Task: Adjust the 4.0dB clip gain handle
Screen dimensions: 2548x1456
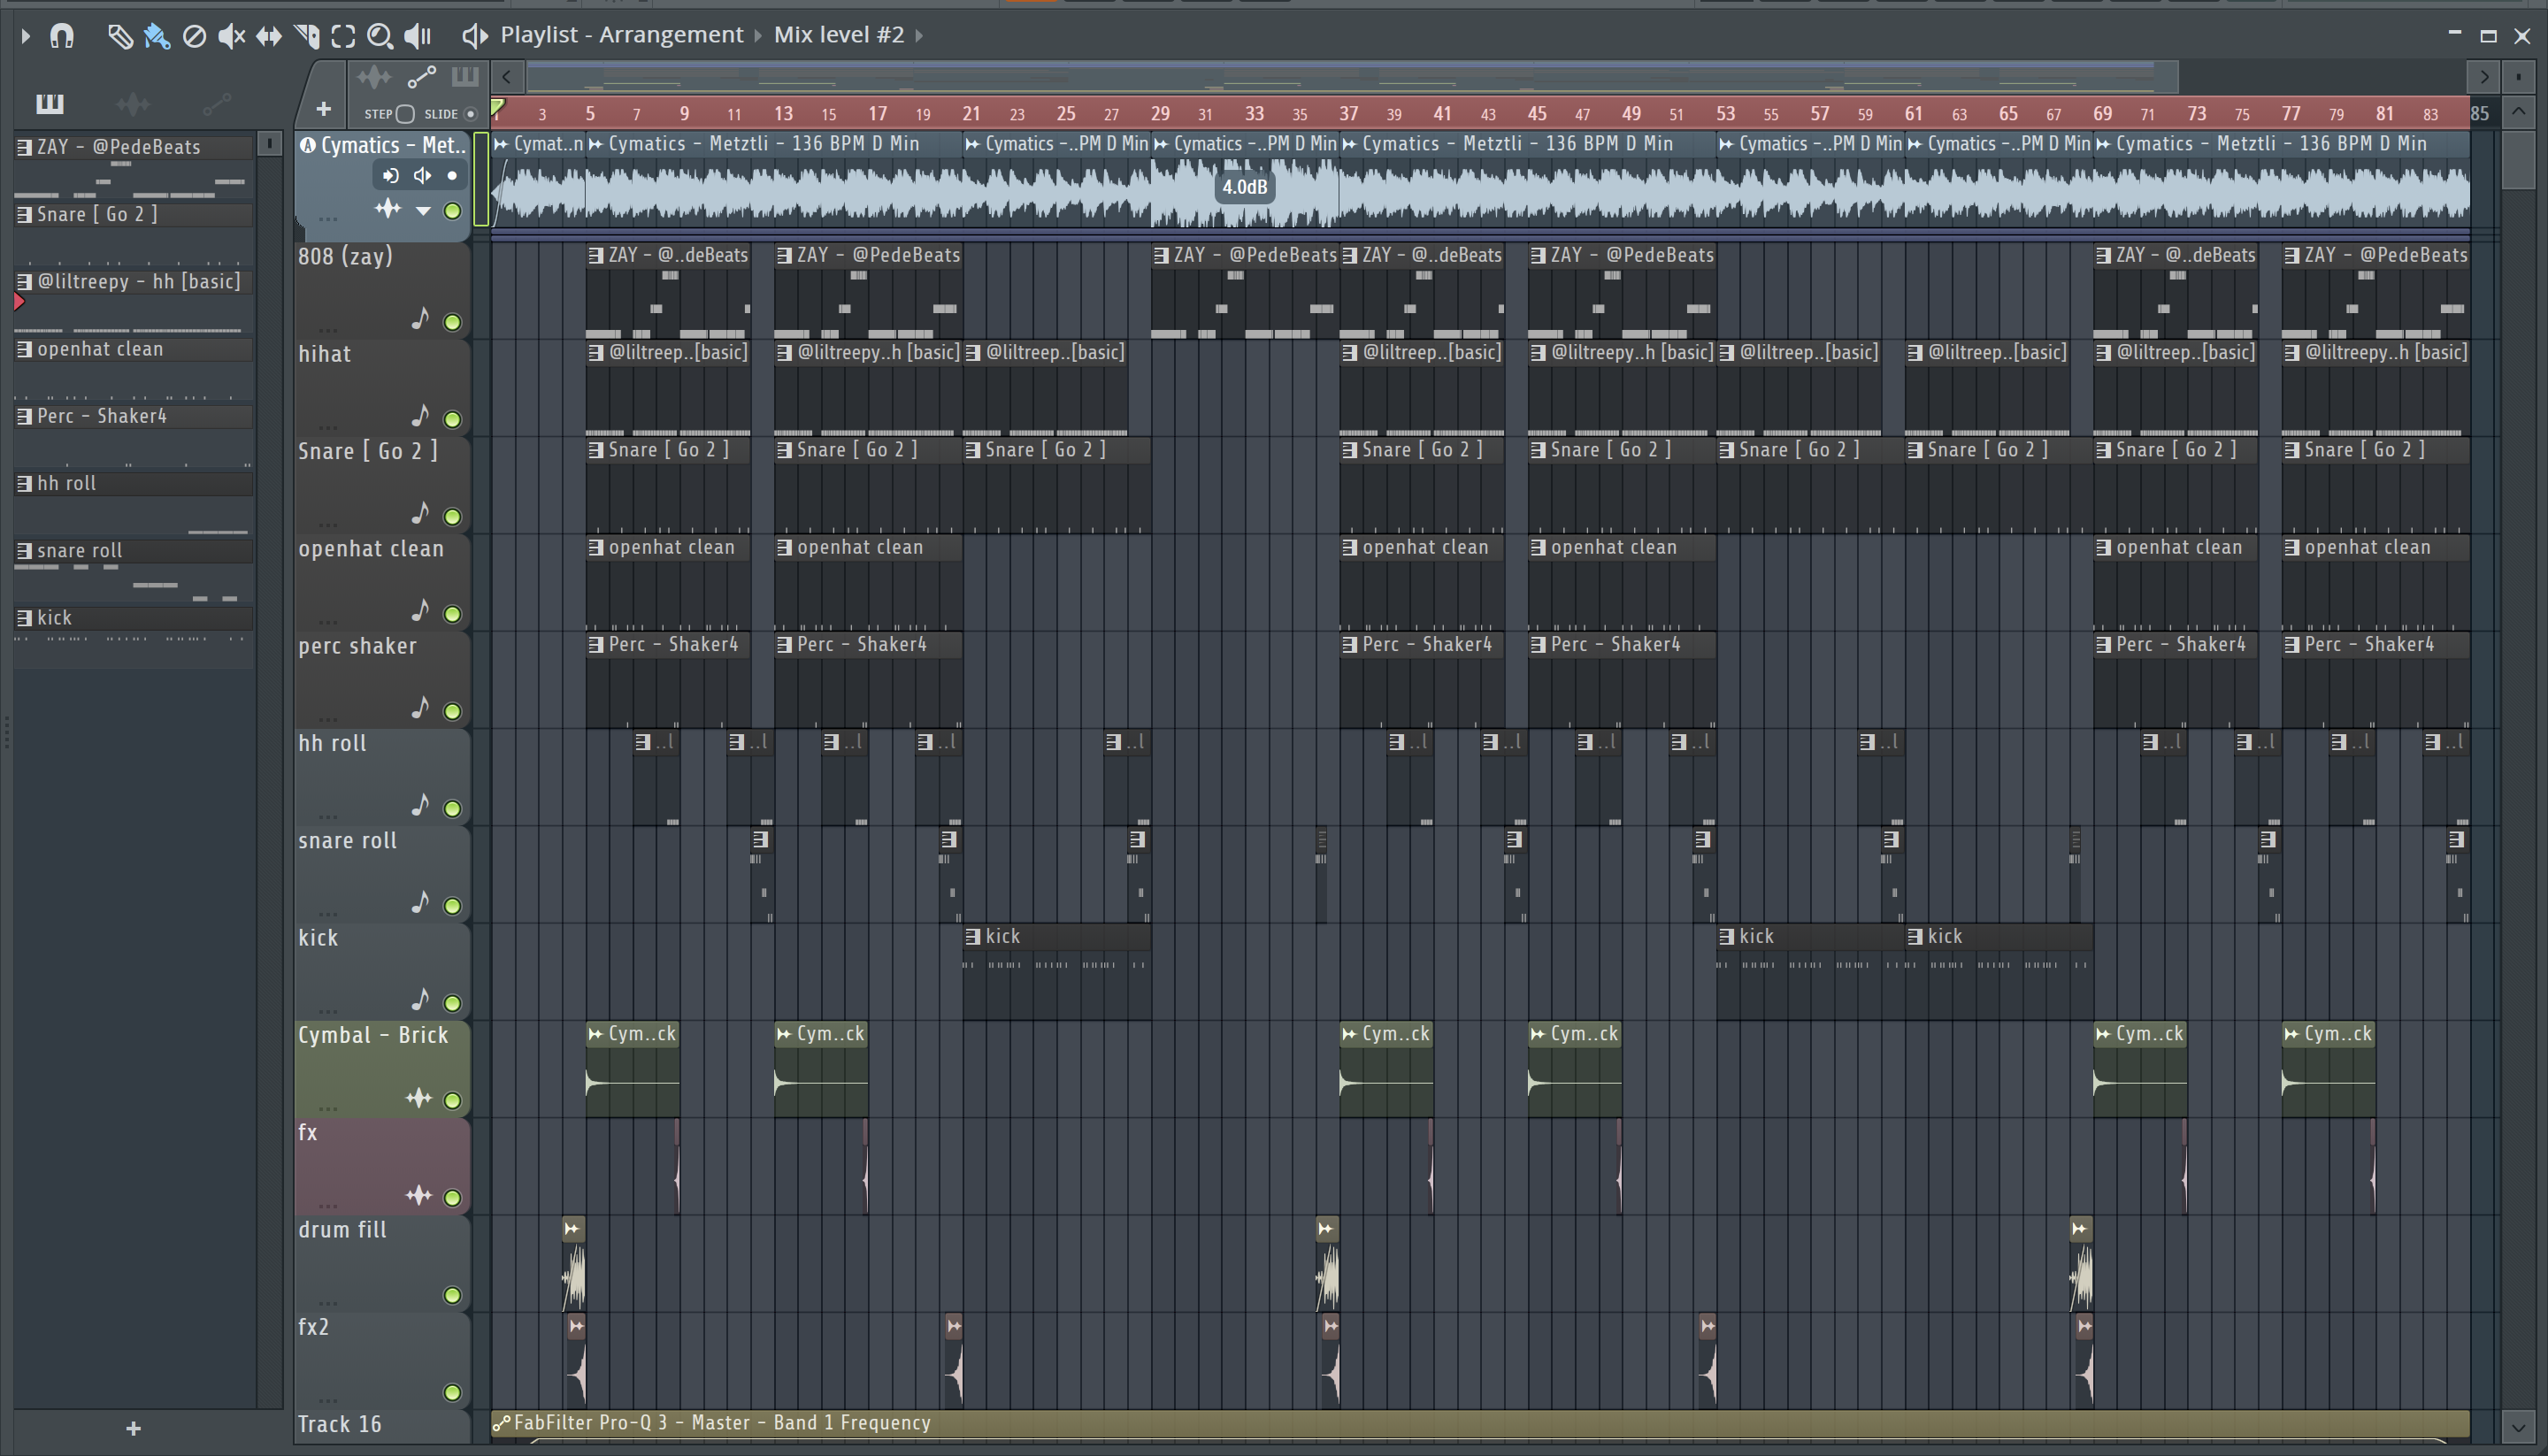Action: tap(1244, 187)
